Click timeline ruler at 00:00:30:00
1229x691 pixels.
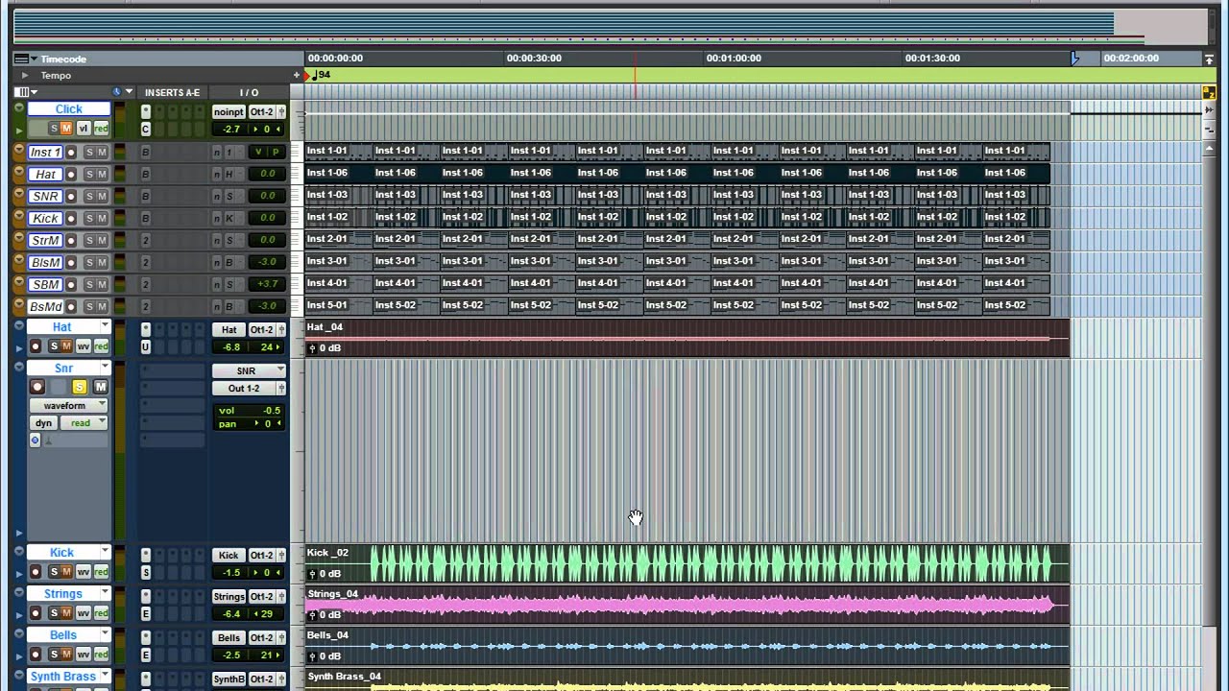(534, 59)
